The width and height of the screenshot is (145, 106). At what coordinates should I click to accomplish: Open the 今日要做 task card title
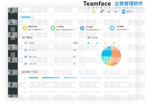(x=60, y=27)
